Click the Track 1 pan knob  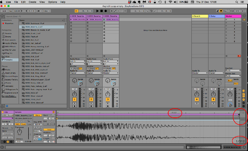[74, 94]
